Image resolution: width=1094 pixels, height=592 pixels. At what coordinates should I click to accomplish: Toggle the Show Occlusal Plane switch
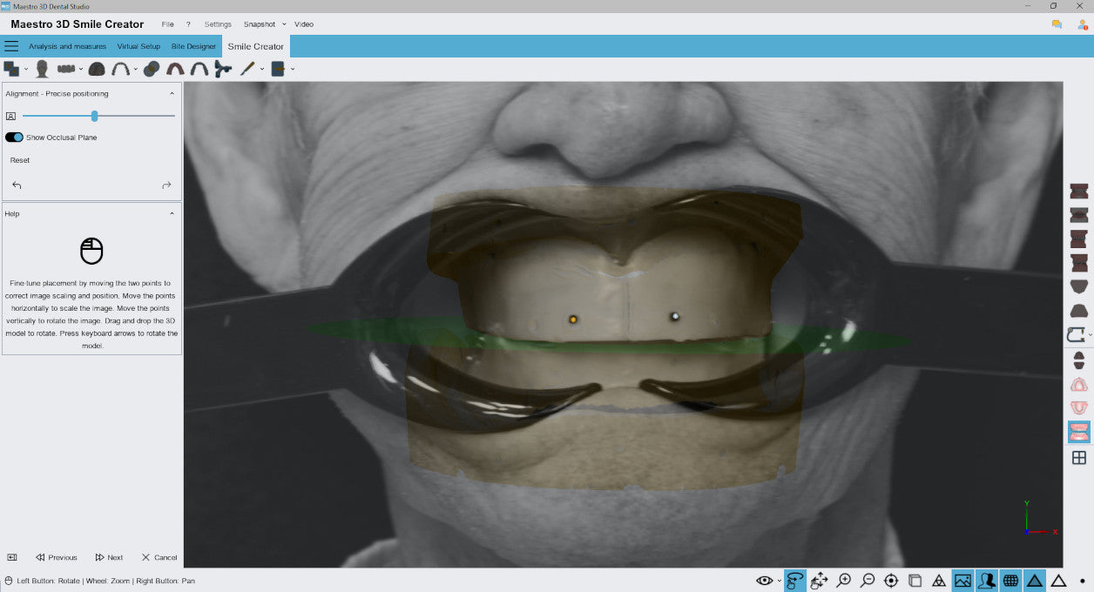point(14,138)
